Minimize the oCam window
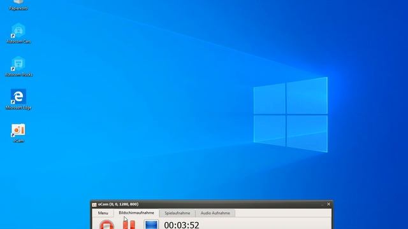The width and height of the screenshot is (408, 229). pos(323,205)
